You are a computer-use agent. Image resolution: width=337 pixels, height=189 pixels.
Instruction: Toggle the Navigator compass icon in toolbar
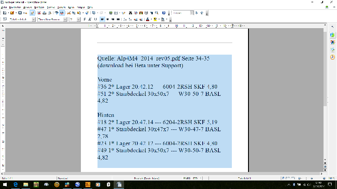[136, 13]
